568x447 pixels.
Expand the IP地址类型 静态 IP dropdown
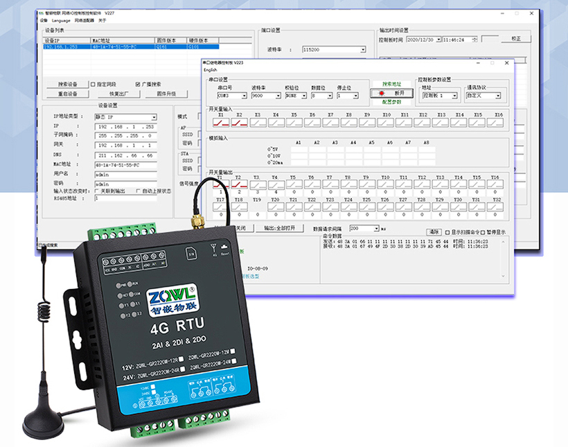pos(154,118)
